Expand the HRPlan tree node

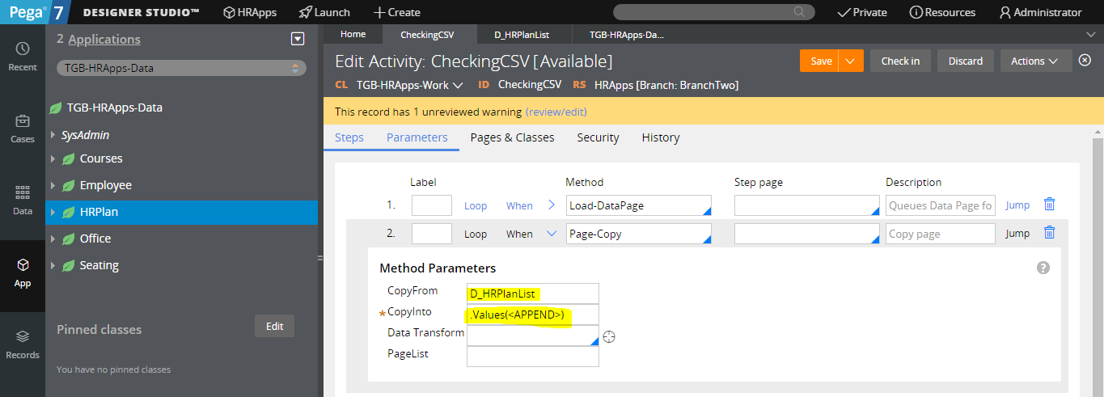tap(53, 212)
